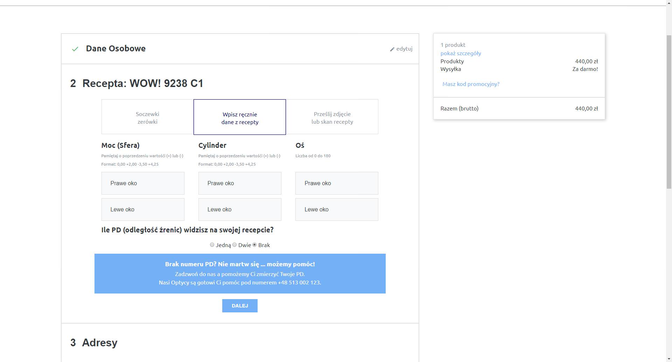Screen dimensions: 672x362
Task: Switch to Soczewki zerówki tab
Action: coord(147,117)
